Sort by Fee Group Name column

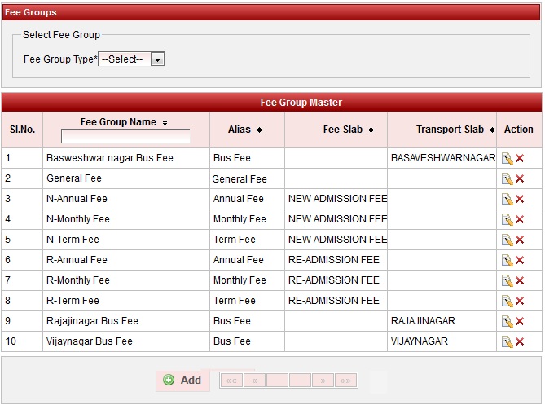(124, 122)
